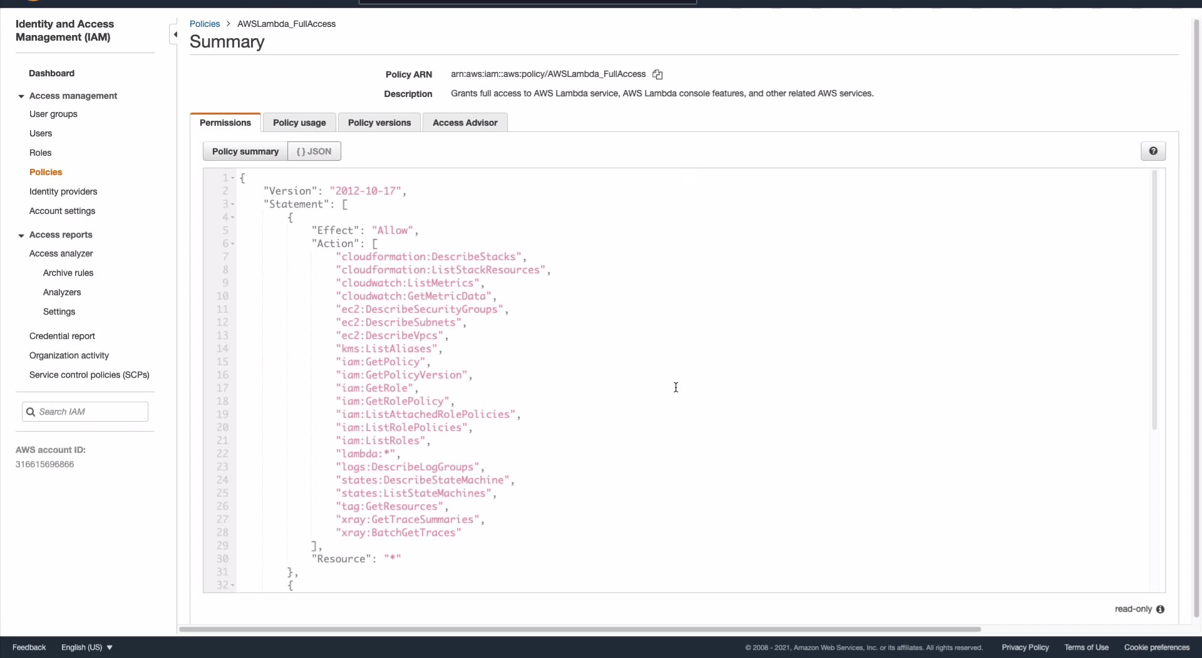Open the Roles page

click(x=40, y=153)
